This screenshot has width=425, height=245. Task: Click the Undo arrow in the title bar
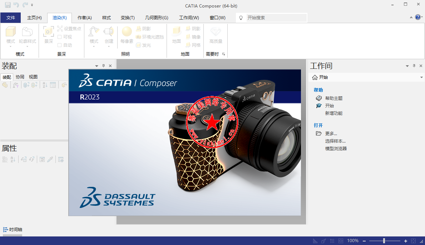click(16, 5)
